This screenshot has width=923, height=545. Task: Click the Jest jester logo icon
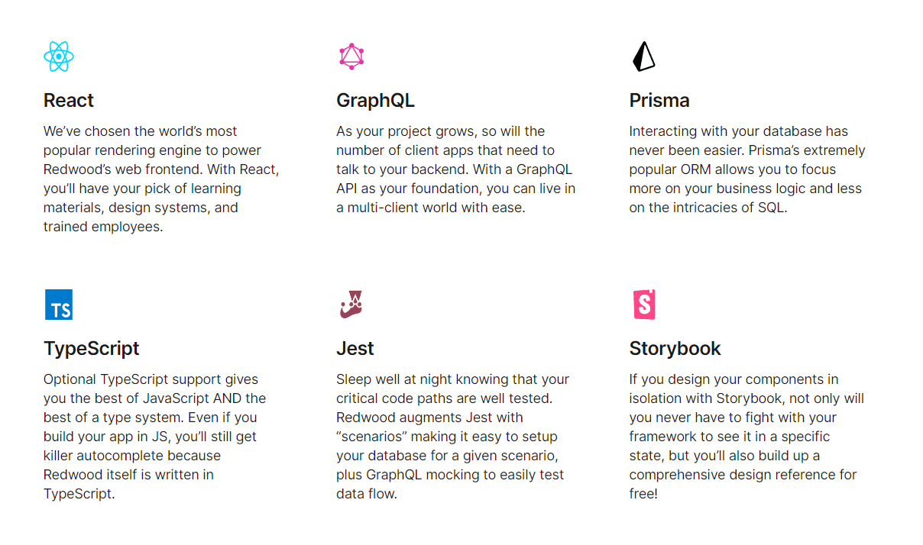[x=351, y=305]
